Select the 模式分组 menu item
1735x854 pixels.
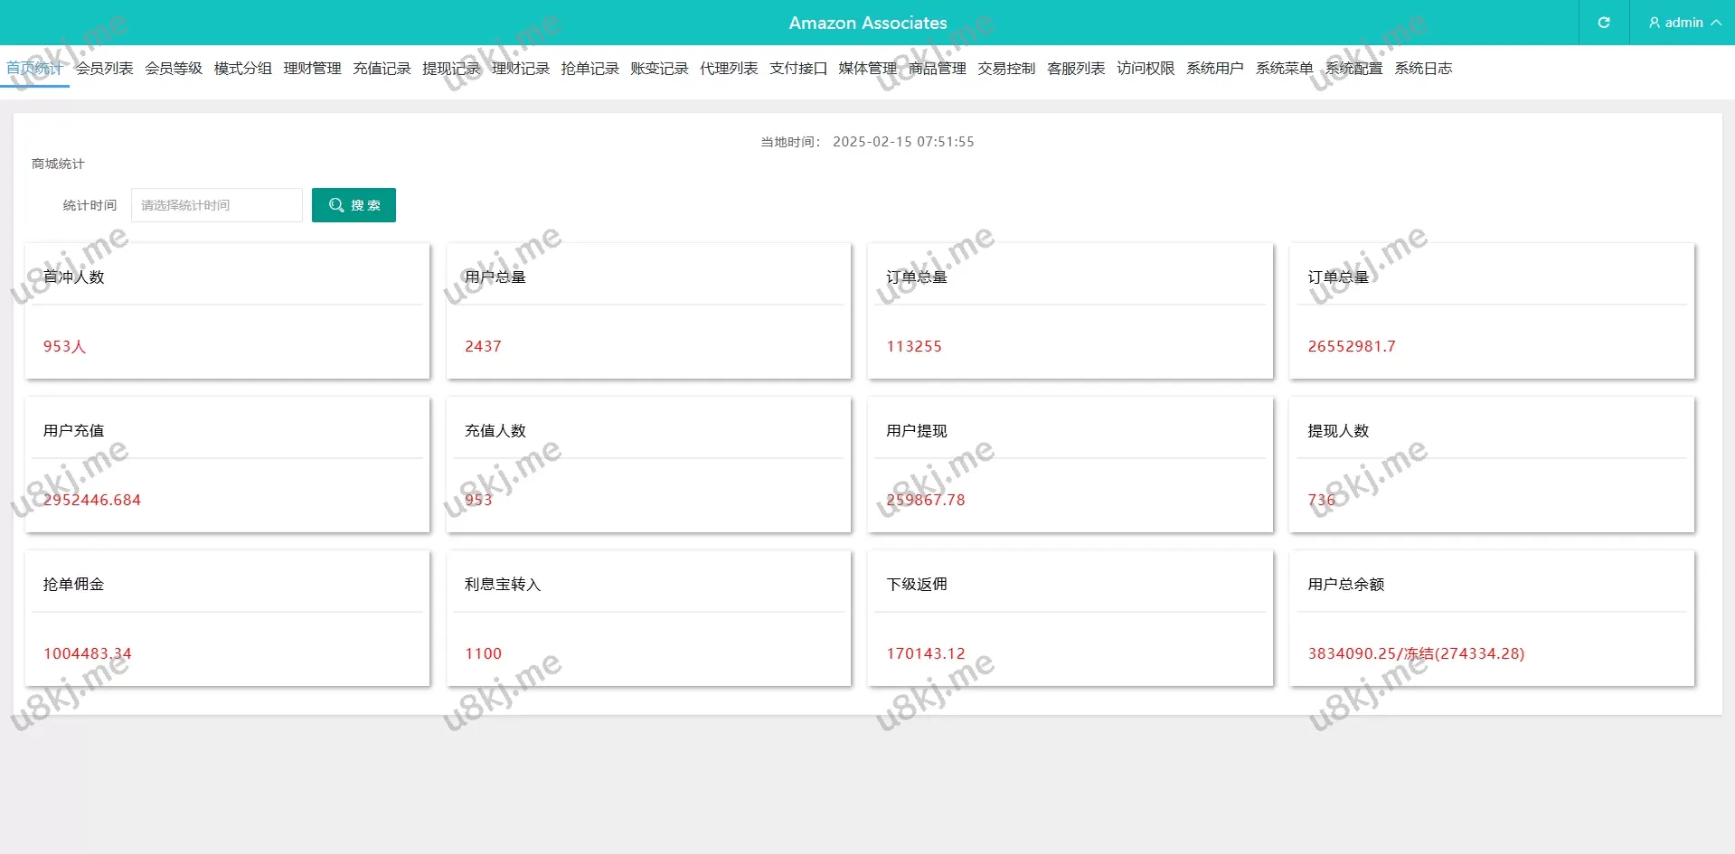(242, 69)
